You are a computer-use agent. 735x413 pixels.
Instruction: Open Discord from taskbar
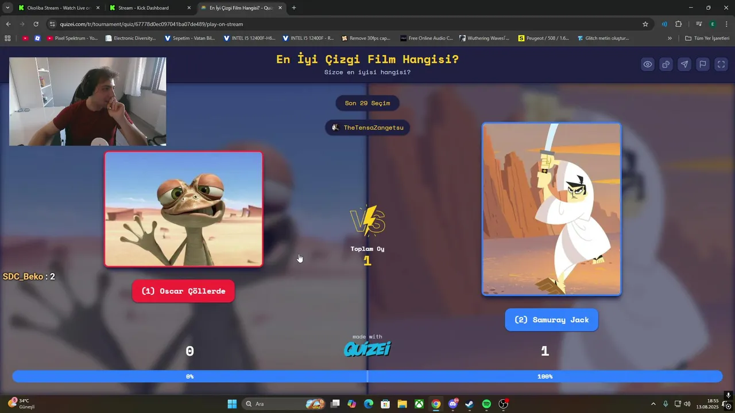pos(452,404)
